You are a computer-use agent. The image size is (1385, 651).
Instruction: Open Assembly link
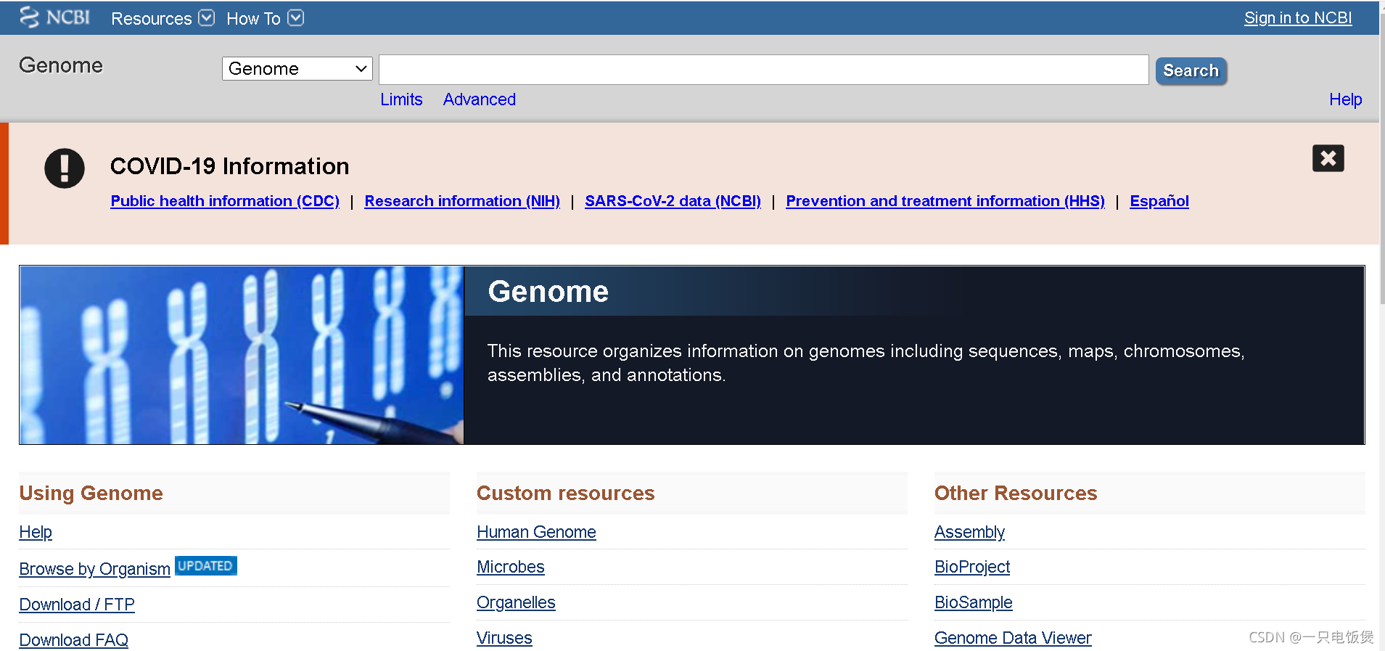coord(969,532)
